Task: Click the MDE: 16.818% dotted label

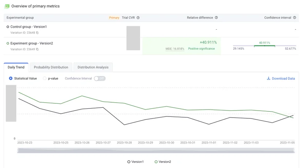Action: (x=175, y=49)
